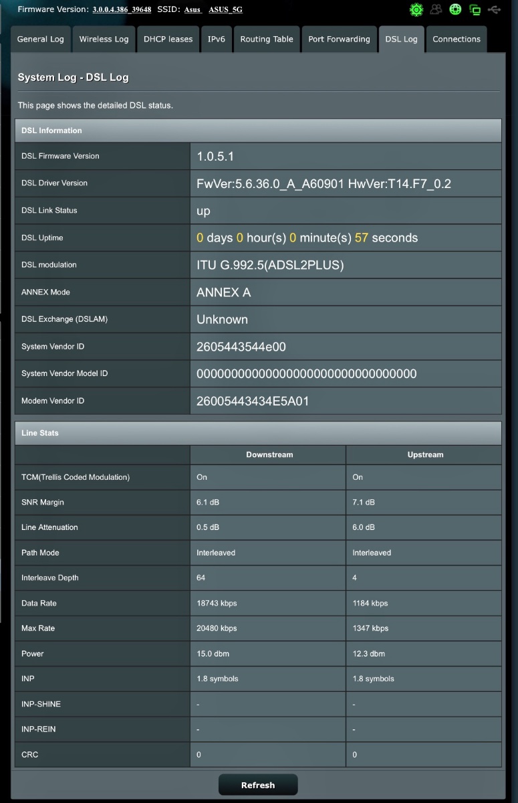Switch to the Connections tab
The width and height of the screenshot is (518, 803).
(x=457, y=39)
